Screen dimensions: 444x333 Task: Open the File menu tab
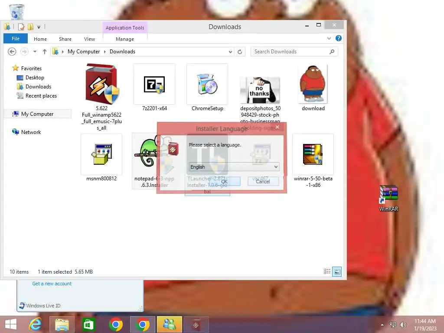click(16, 39)
